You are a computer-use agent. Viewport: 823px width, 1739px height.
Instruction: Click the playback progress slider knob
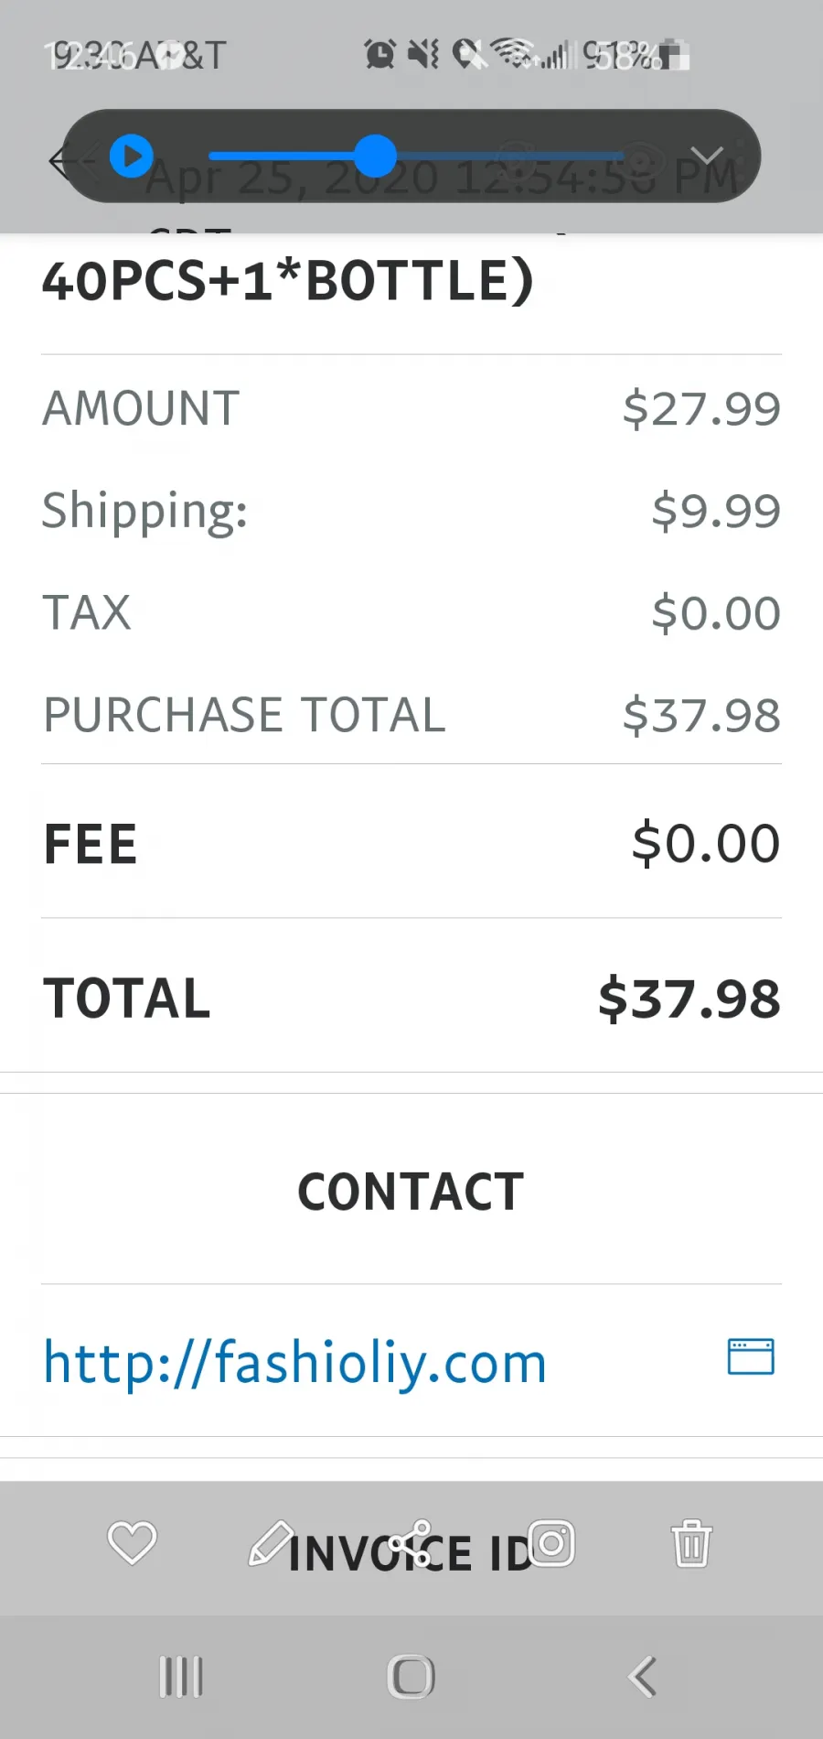tap(375, 157)
